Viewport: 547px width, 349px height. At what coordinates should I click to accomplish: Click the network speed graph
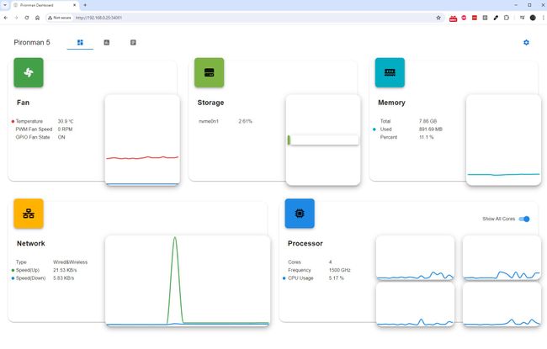pos(188,281)
